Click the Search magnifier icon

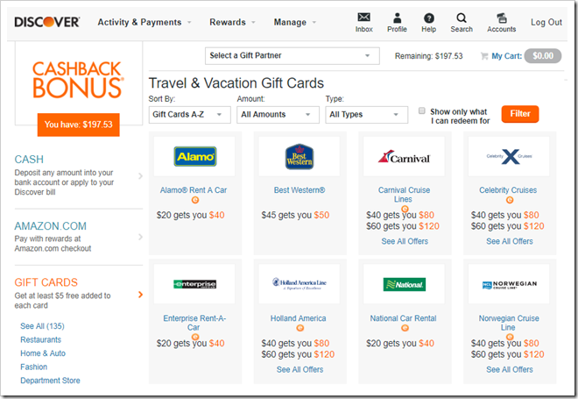click(462, 18)
